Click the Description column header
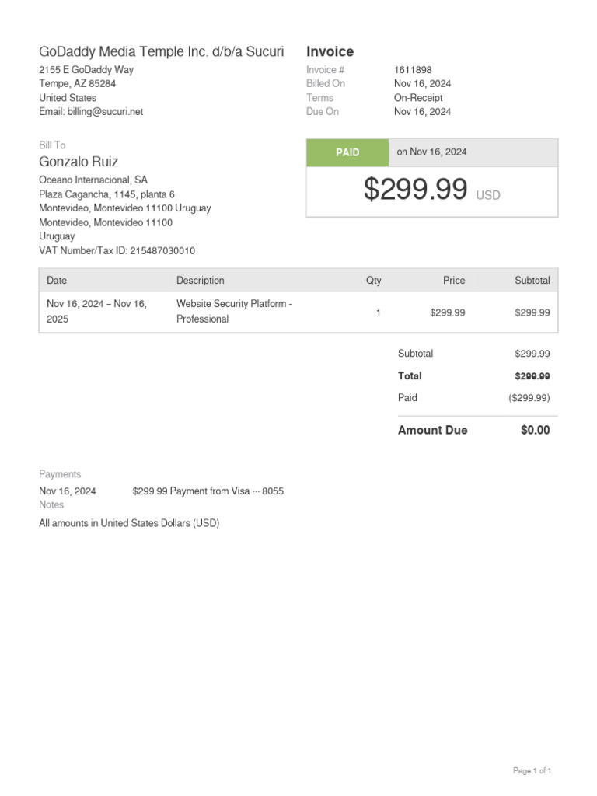Screen dimensions: 597x796 (x=200, y=281)
